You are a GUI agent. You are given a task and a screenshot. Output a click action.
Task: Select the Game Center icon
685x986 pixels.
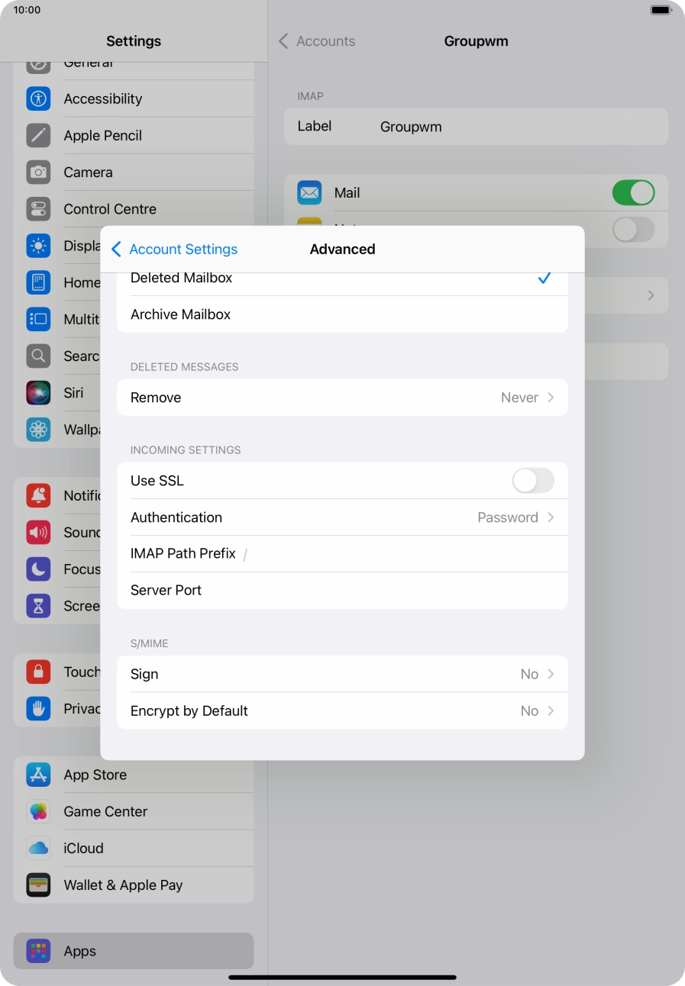click(38, 811)
